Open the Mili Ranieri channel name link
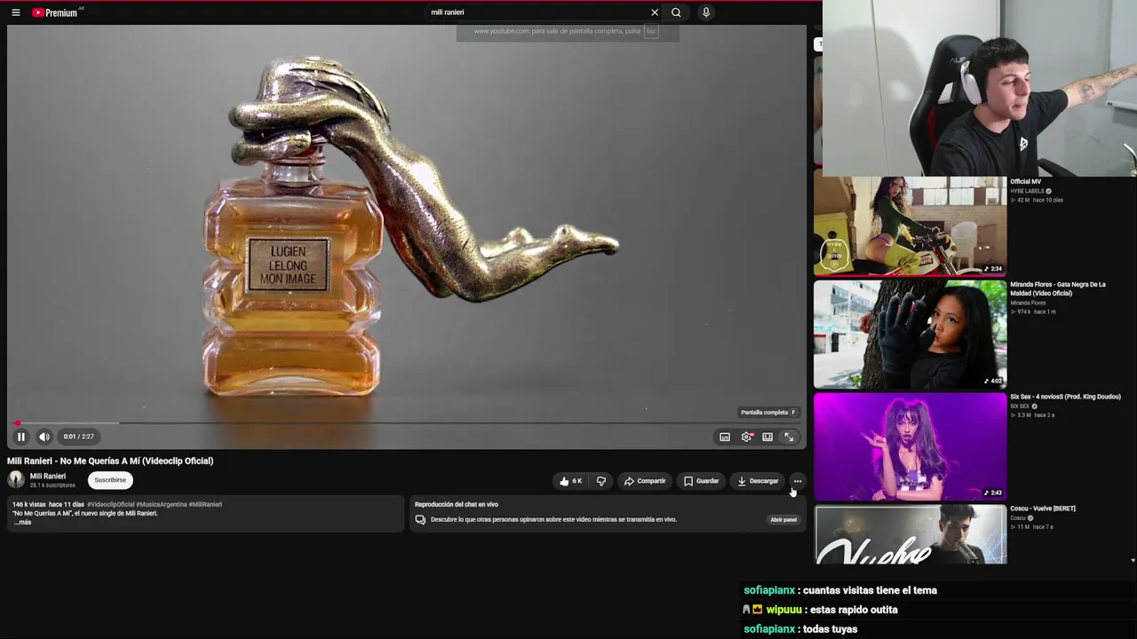Viewport: 1137px width, 639px height. [48, 476]
